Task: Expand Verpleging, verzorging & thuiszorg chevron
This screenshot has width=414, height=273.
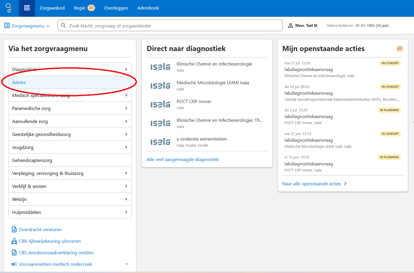Action: [126, 173]
